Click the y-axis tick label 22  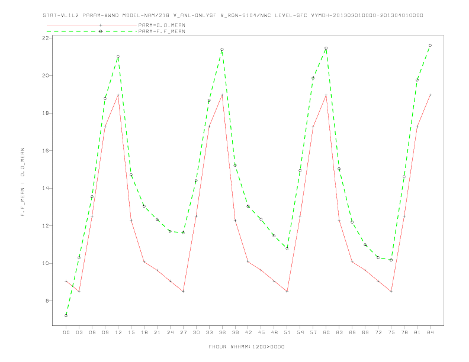point(46,38)
